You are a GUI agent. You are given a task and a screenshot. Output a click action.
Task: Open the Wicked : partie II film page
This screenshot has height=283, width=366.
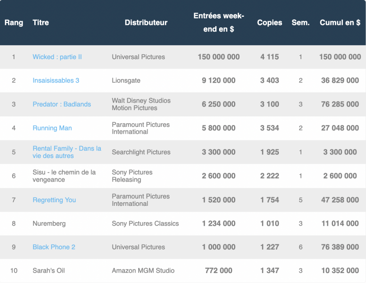(57, 57)
